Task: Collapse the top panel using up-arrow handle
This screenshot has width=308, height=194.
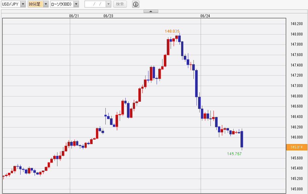Action: pos(151,11)
